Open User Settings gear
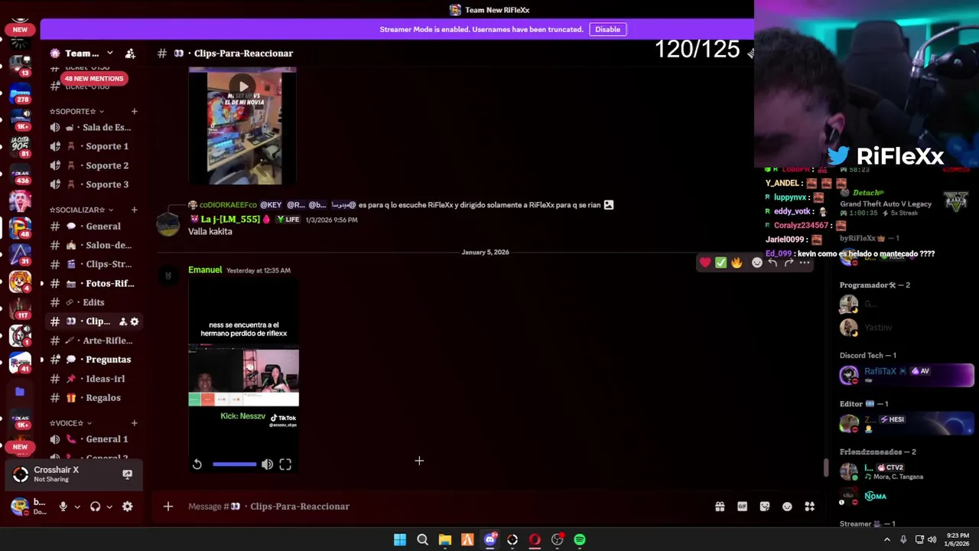This screenshot has height=551, width=979. click(x=128, y=507)
